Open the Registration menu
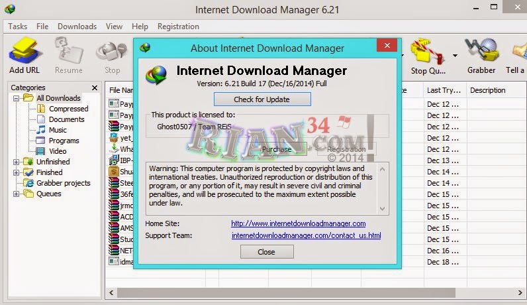Screen dimensions: 527x305 coord(178,27)
